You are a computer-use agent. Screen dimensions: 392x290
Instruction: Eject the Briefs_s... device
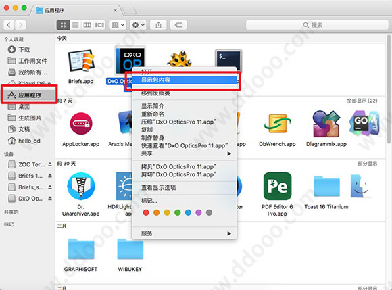pyautogui.click(x=50, y=187)
